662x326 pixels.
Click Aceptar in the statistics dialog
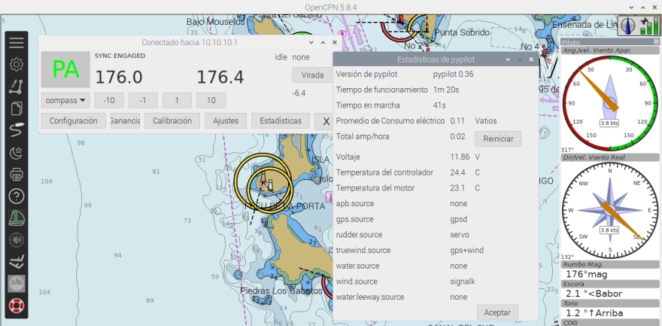(497, 312)
